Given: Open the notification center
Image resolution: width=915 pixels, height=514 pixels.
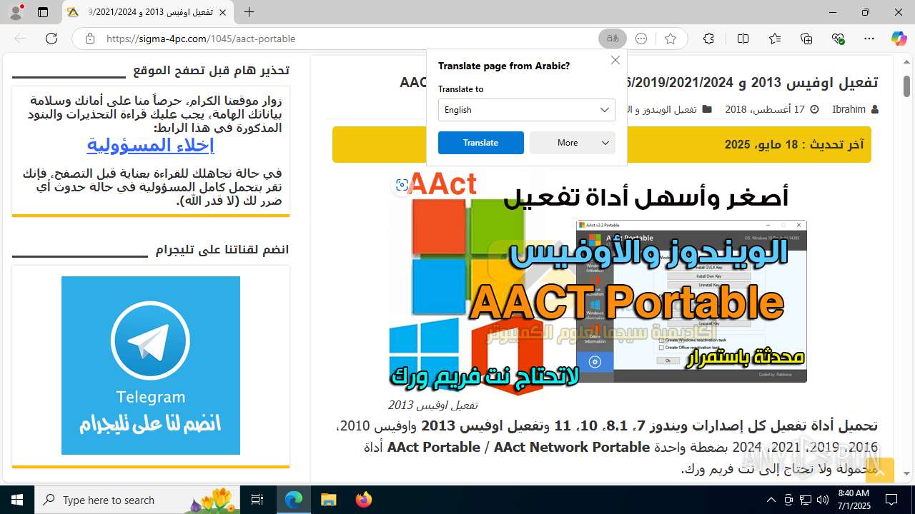Looking at the screenshot, I should [x=891, y=500].
